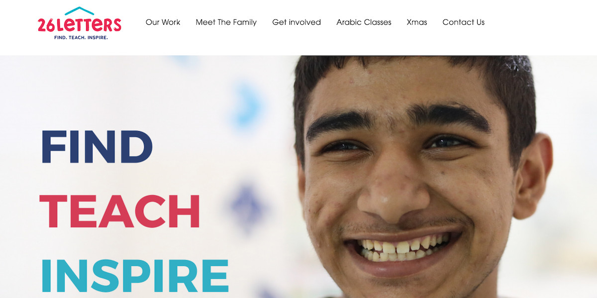Open the Our Work menu item
The height and width of the screenshot is (298, 597).
click(163, 22)
